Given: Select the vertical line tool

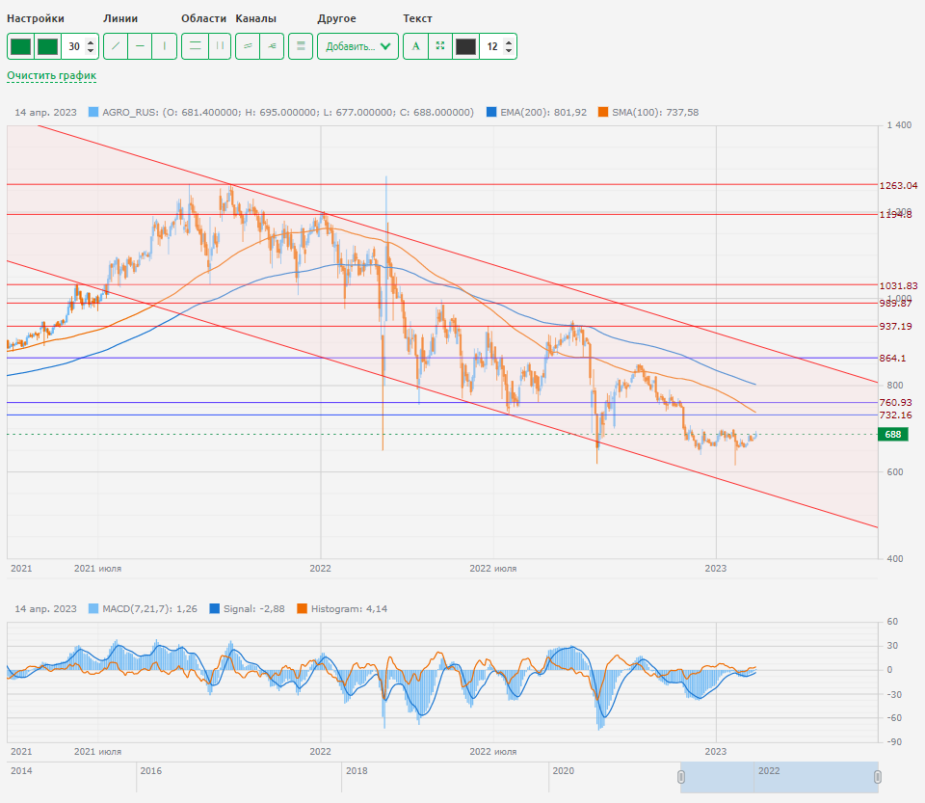Looking at the screenshot, I should point(164,46).
